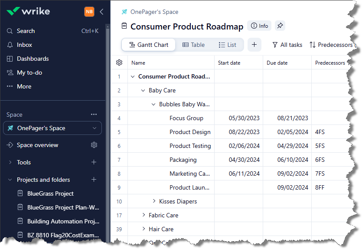Viewport: 362px width, 249px height.
Task: Open My to-do via its person icon
Action: pos(10,72)
